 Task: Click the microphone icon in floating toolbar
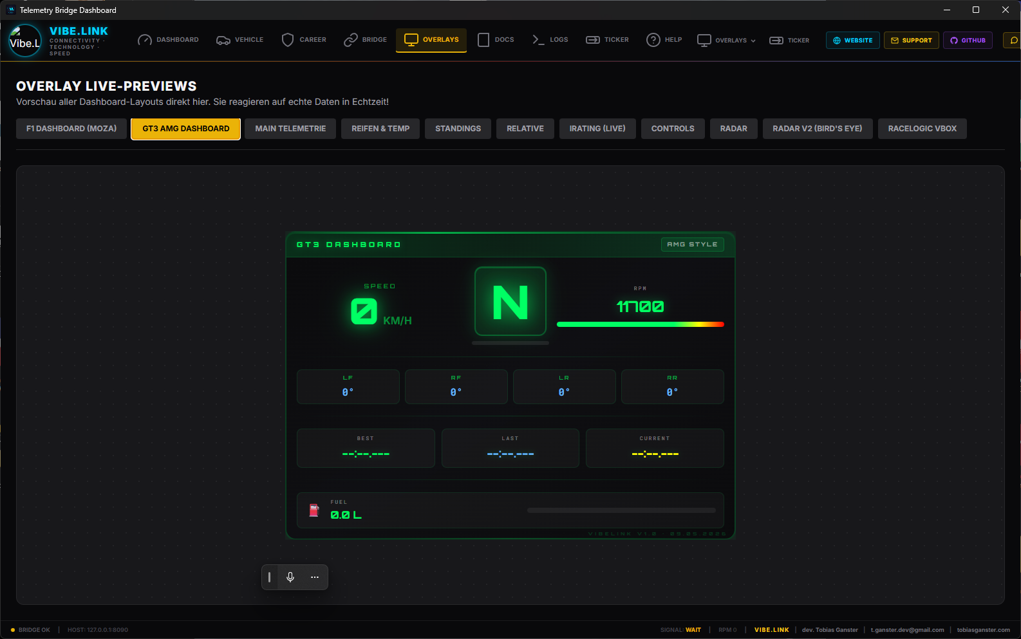(x=290, y=577)
